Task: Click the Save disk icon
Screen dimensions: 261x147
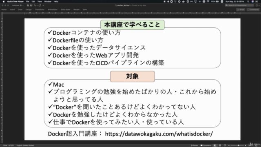Action: point(31,5)
